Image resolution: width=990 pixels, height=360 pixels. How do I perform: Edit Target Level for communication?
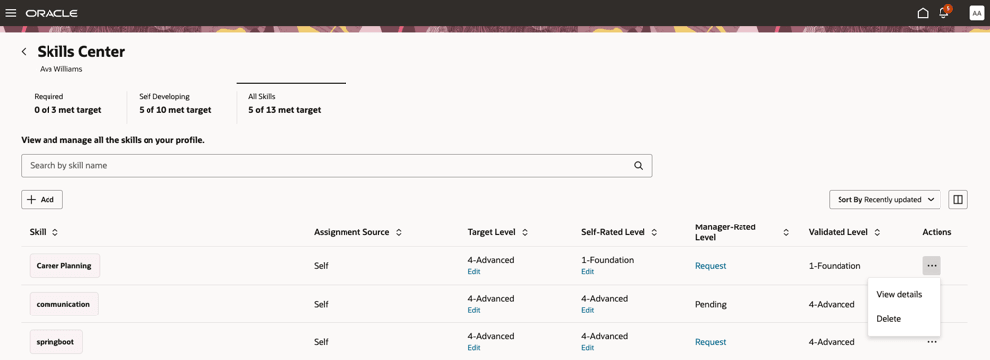tap(474, 310)
